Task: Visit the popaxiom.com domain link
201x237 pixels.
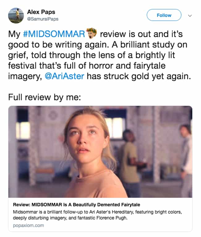Action: click(28, 226)
